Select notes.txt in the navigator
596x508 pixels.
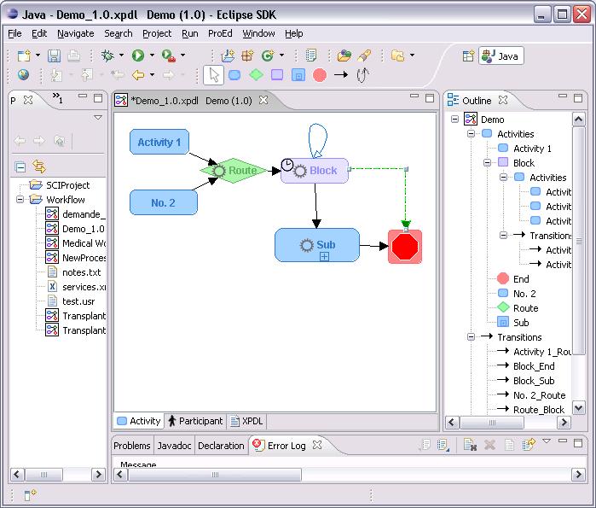[80, 272]
